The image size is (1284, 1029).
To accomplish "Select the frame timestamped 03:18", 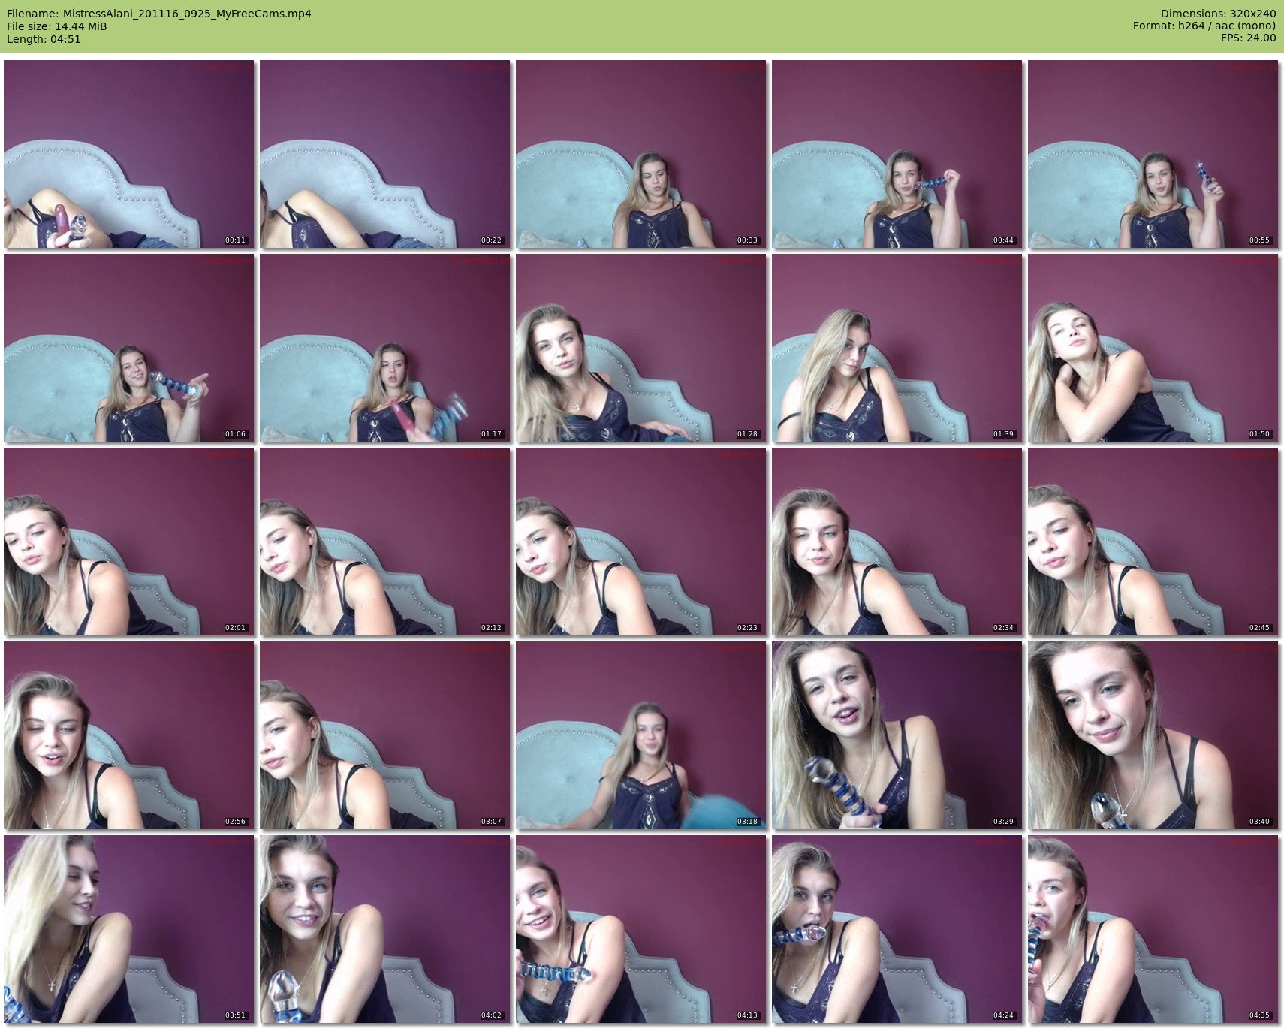I will (x=641, y=735).
